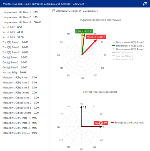Enable 'Ток I(A) Фаза-3' legend series
This screenshot has width=150, height=151.
(122, 60)
